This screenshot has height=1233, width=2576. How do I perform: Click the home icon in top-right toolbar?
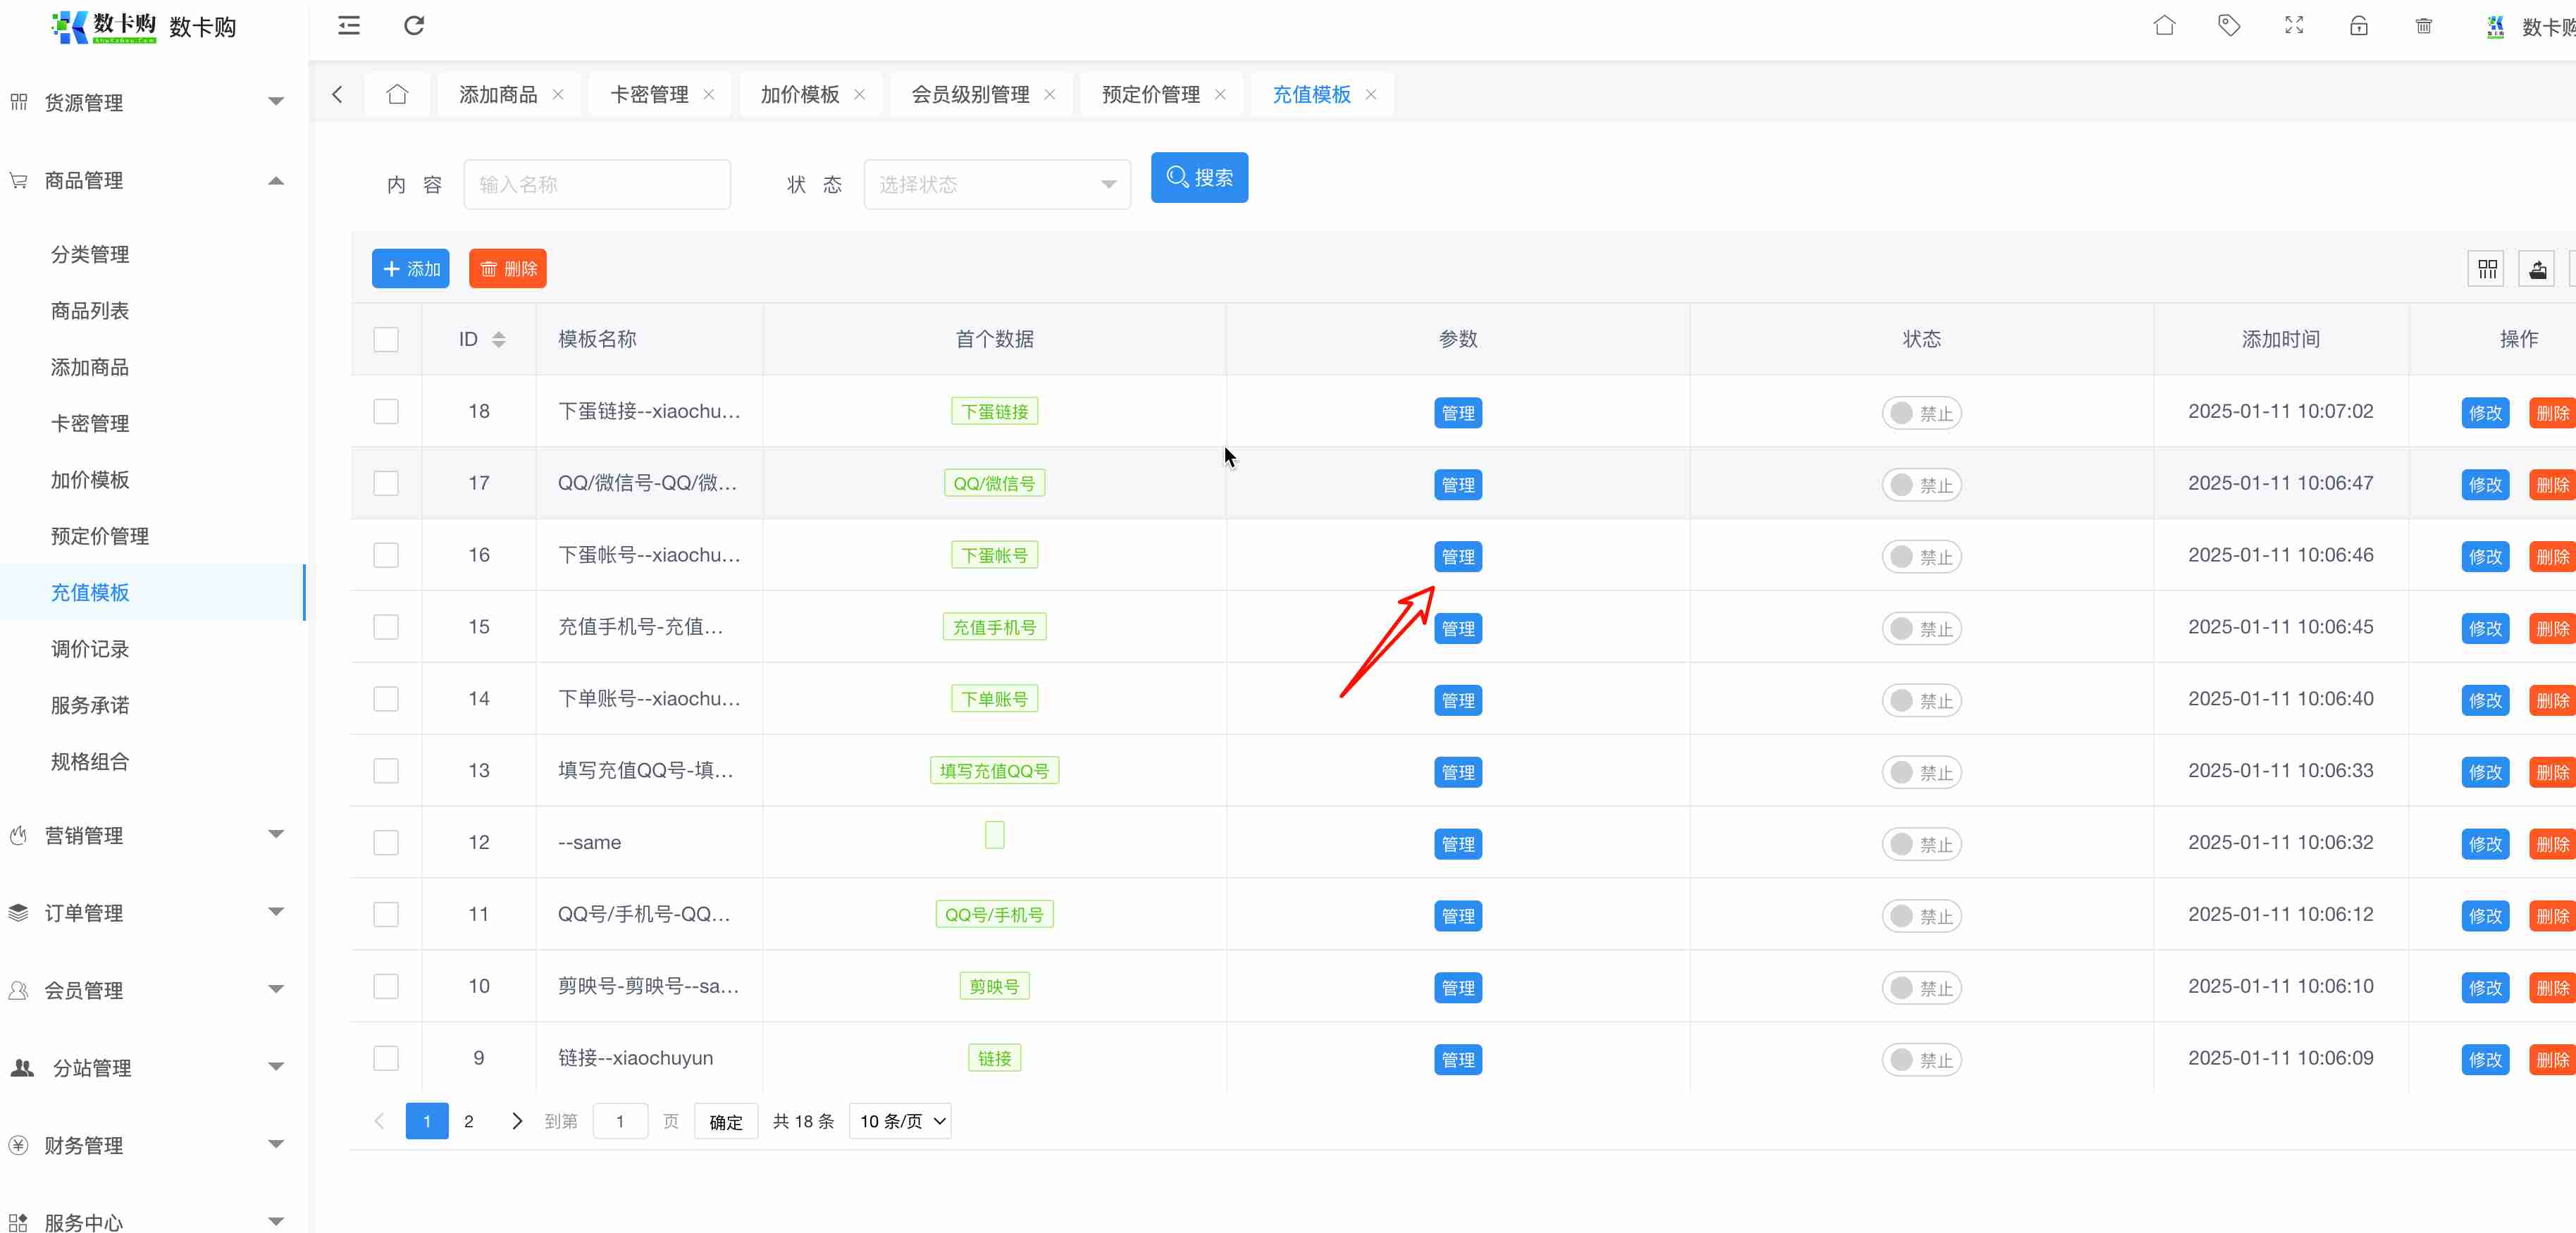2164,26
